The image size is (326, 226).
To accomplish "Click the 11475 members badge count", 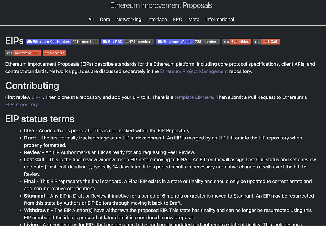I will coord(139,42).
